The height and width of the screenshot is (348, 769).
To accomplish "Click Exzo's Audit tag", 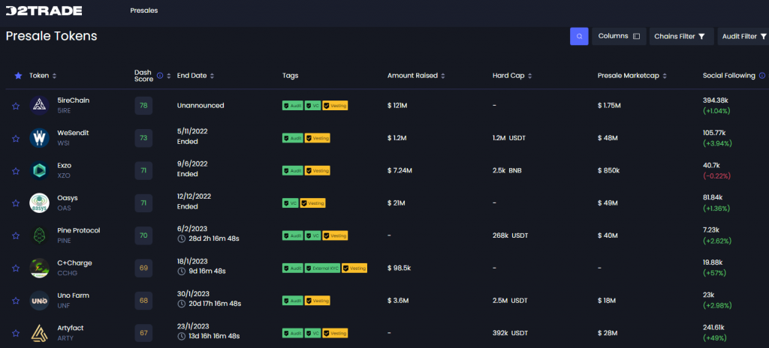I will 292,170.
